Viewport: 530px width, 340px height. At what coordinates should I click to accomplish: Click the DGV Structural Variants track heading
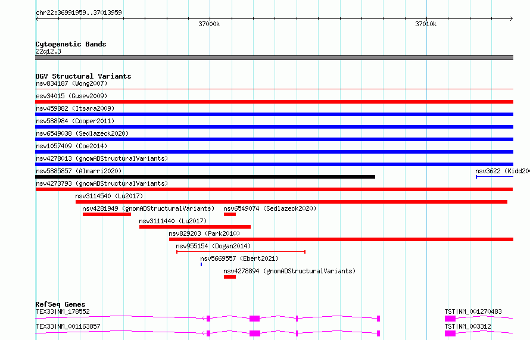(x=83, y=76)
